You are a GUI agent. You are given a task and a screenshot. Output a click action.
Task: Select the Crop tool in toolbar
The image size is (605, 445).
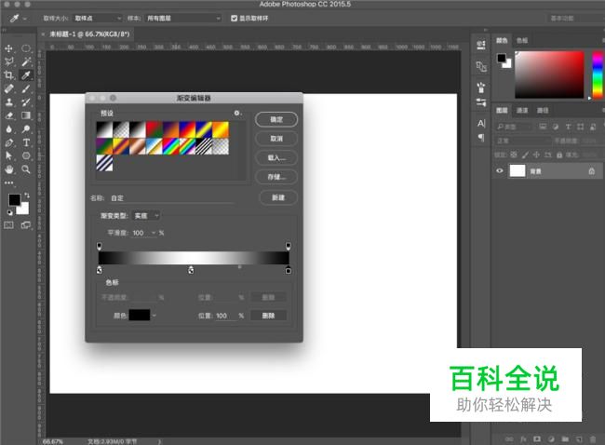click(x=9, y=74)
